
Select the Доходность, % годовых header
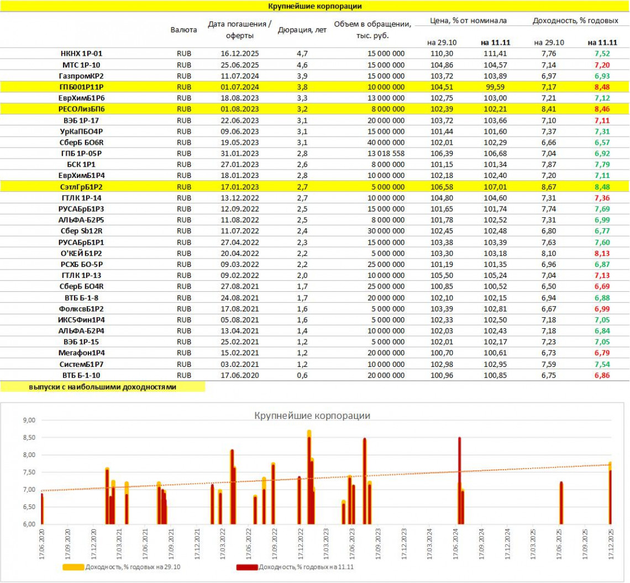coord(575,20)
